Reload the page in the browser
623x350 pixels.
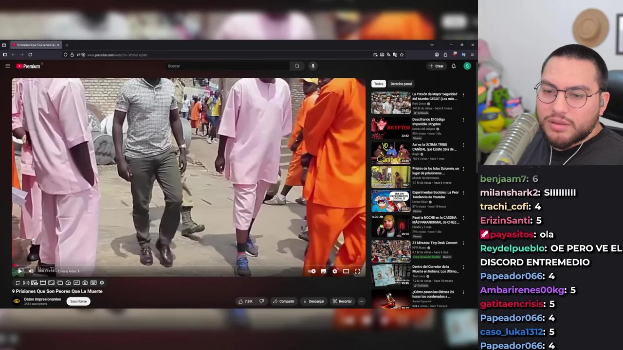(30, 55)
